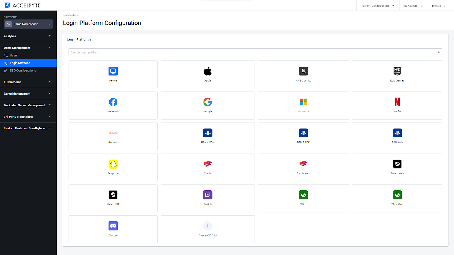
Task: Open the AWS Cognito platform icon
Action: point(303,71)
